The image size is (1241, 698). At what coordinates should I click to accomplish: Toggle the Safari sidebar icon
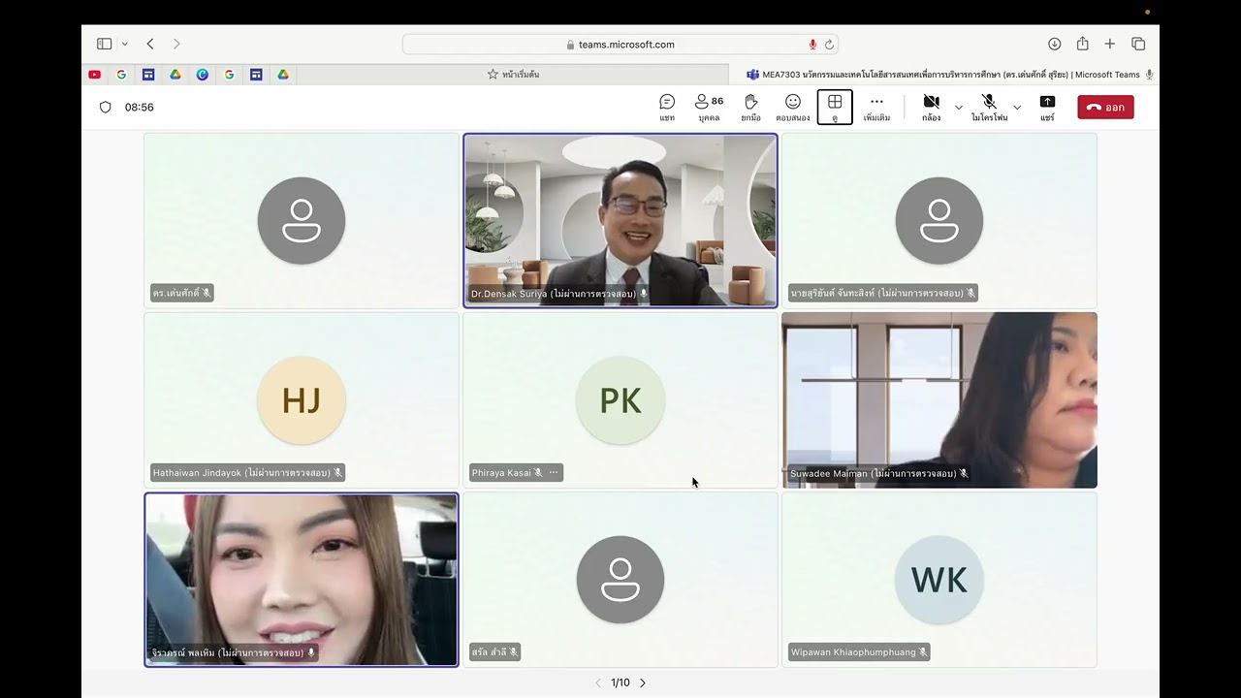(104, 44)
